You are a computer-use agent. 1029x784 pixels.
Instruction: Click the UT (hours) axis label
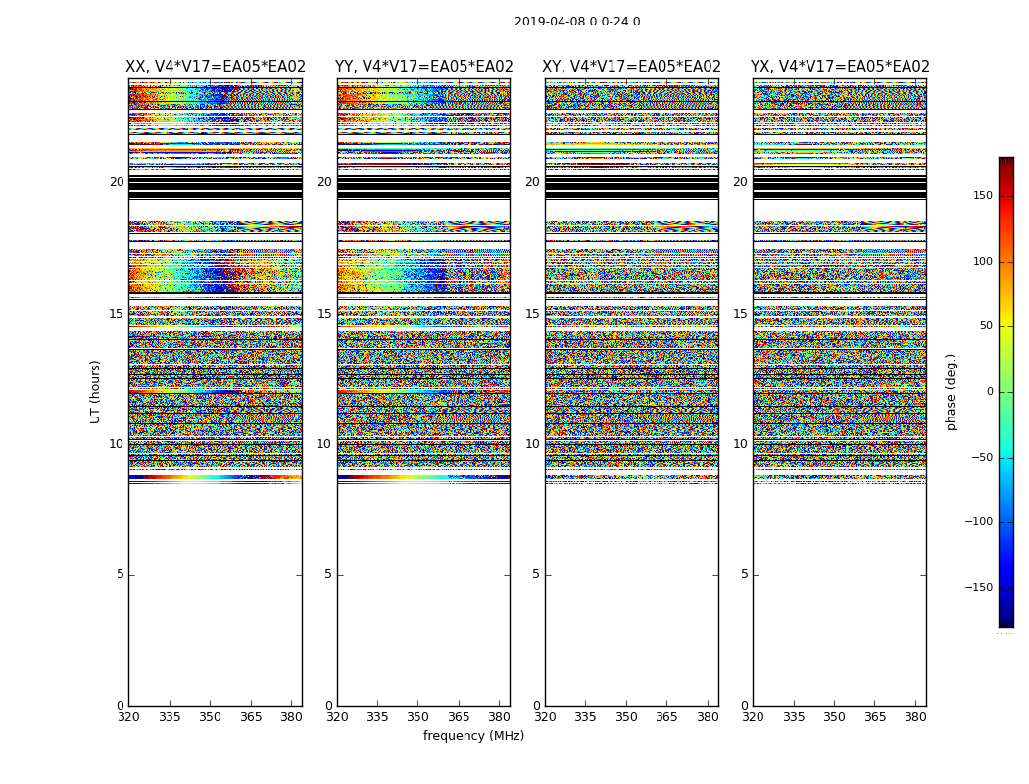(x=95, y=392)
